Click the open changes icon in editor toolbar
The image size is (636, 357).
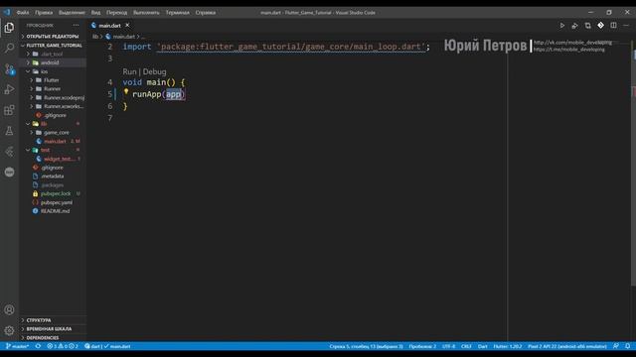click(587, 26)
